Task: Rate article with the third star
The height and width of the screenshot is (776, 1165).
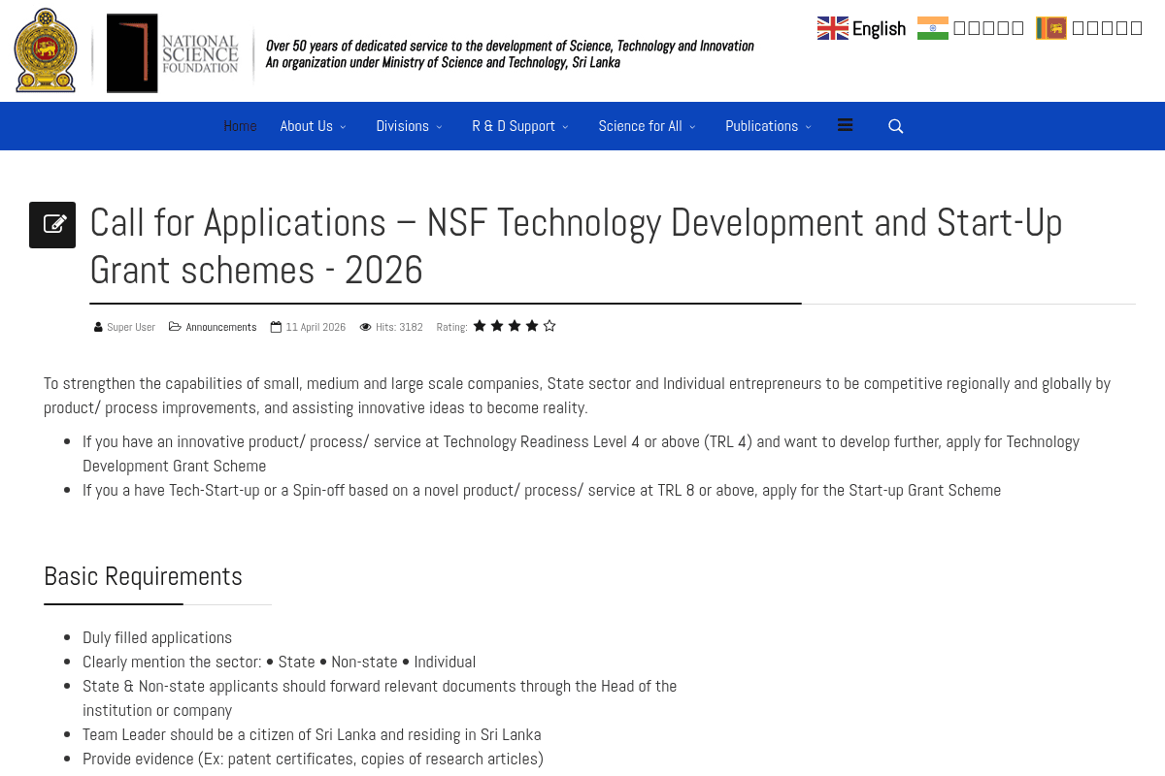Action: (515, 326)
